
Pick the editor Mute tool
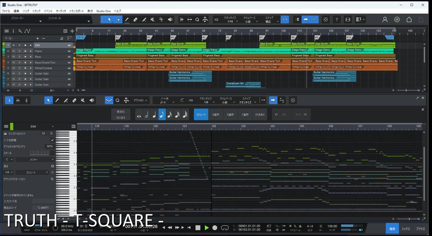coord(83,100)
